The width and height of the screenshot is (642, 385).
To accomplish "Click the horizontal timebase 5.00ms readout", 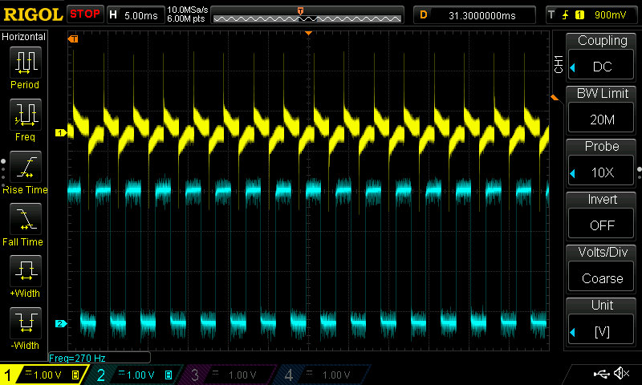I will 136,15.
